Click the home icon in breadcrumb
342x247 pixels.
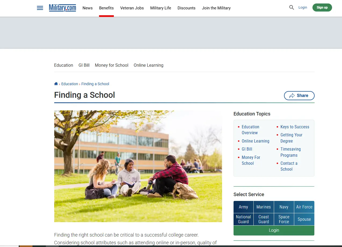pyautogui.click(x=56, y=84)
